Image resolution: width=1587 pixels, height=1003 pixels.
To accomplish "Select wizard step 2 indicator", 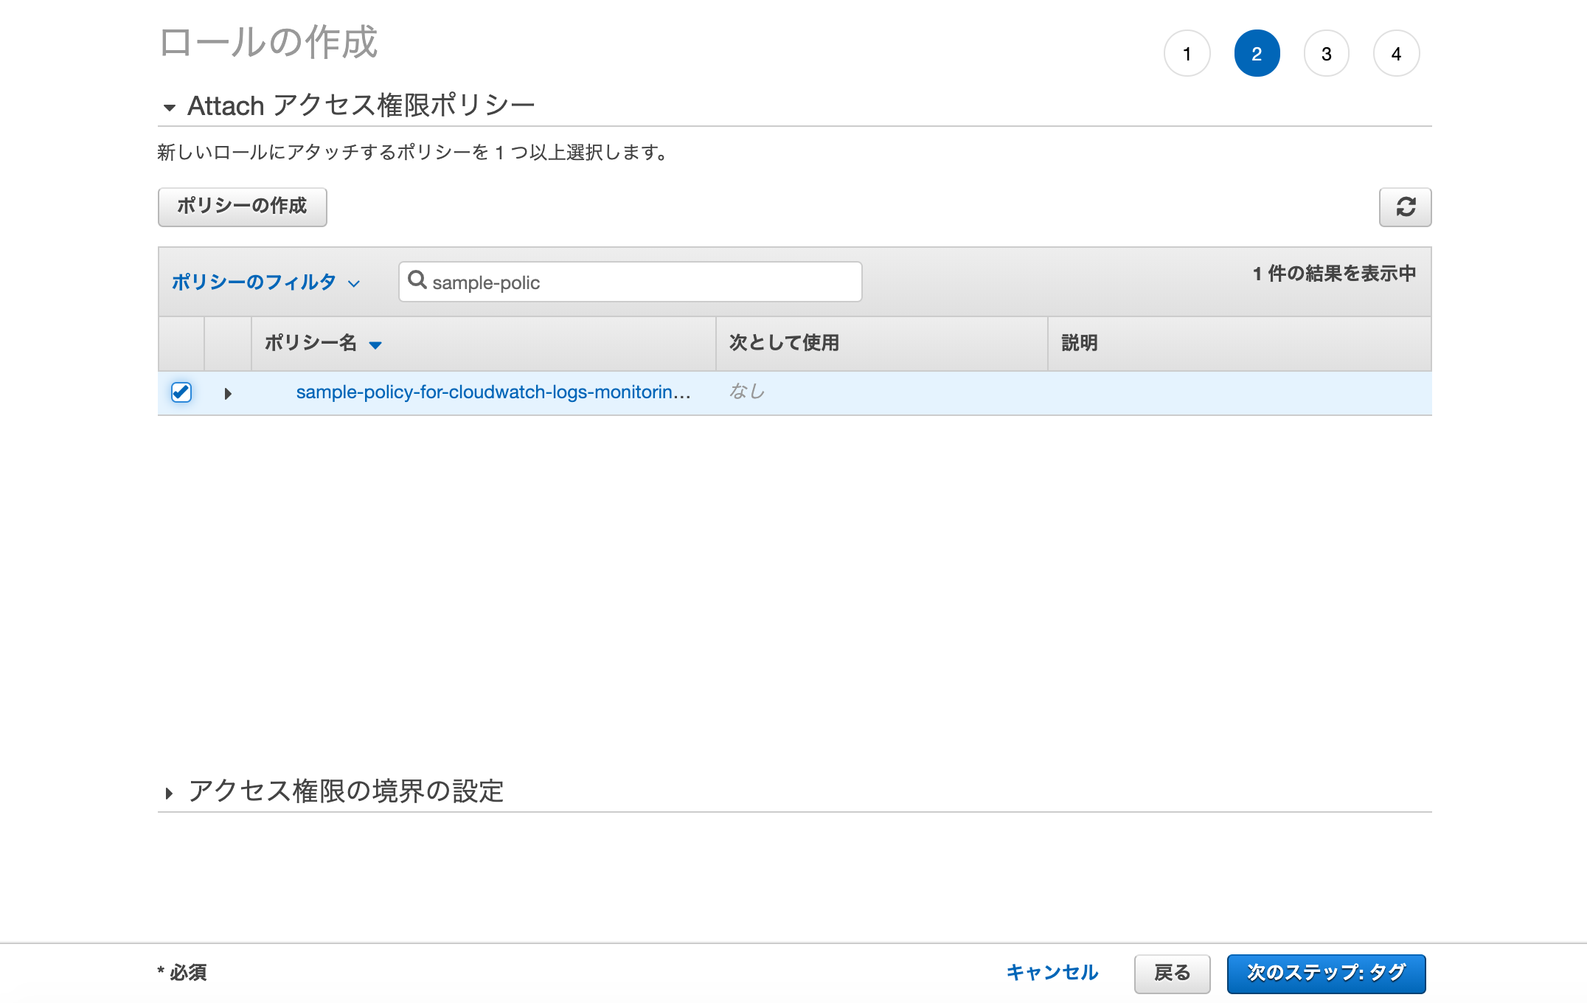I will (1257, 53).
